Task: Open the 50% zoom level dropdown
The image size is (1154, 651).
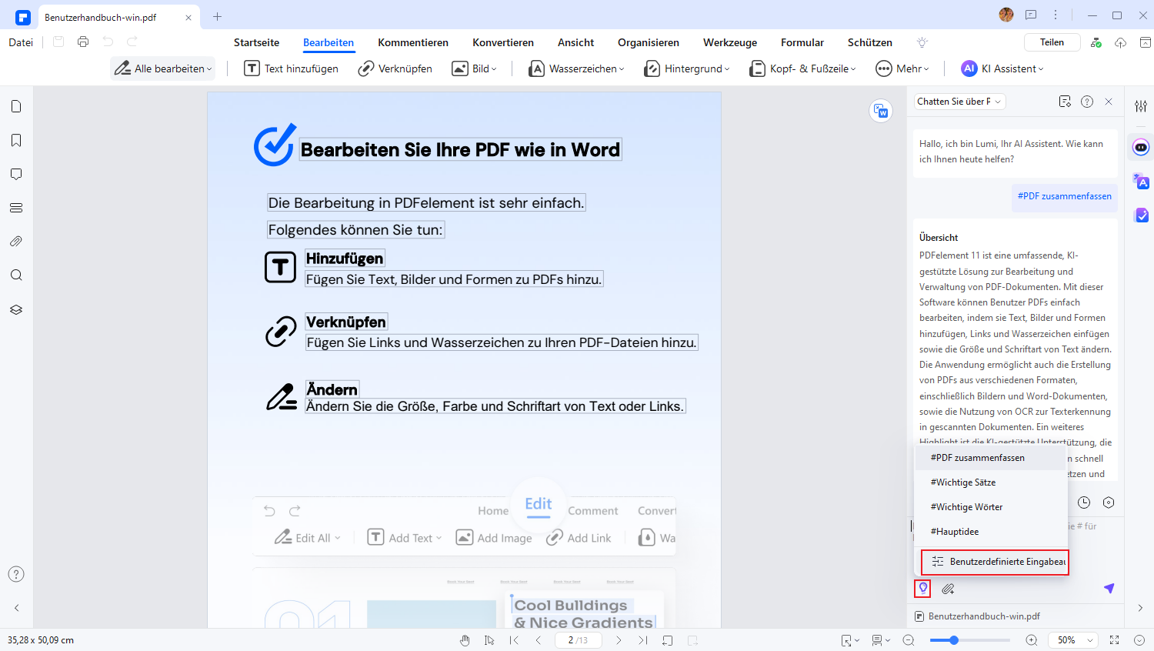Action: click(1072, 640)
